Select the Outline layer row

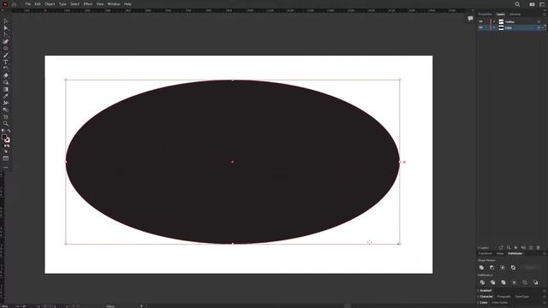click(512, 21)
